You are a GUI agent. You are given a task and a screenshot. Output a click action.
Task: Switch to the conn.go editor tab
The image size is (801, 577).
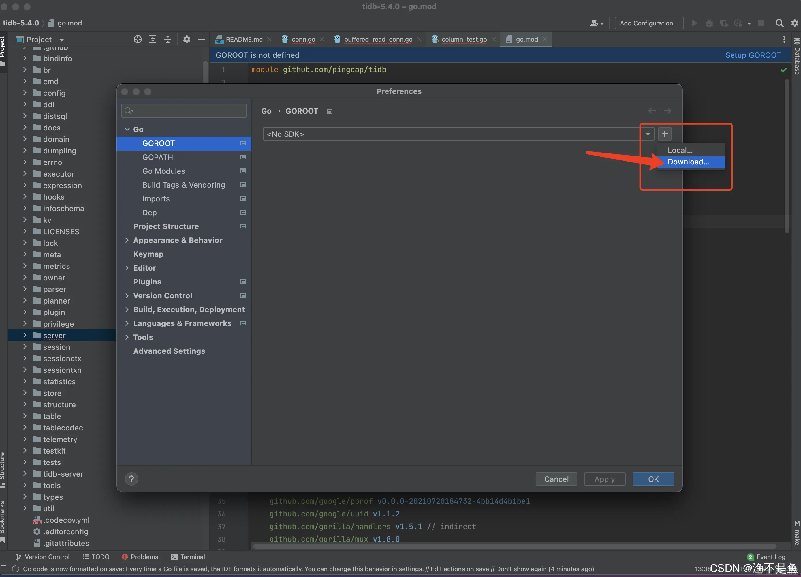point(303,39)
